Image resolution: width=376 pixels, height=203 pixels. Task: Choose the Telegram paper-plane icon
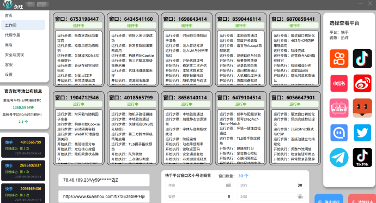coord(339,158)
